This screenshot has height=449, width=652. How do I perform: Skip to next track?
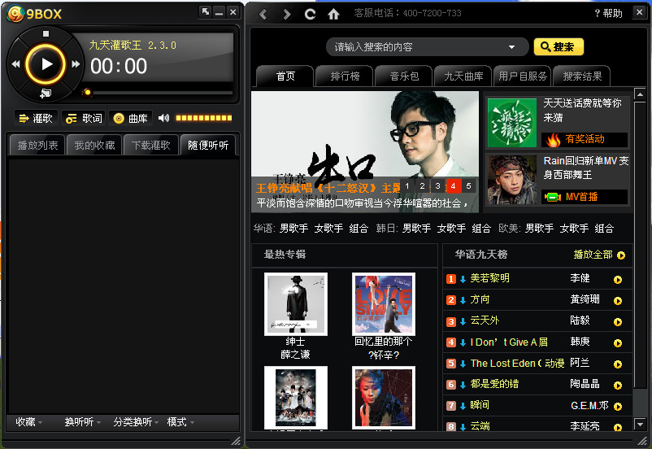tap(76, 64)
